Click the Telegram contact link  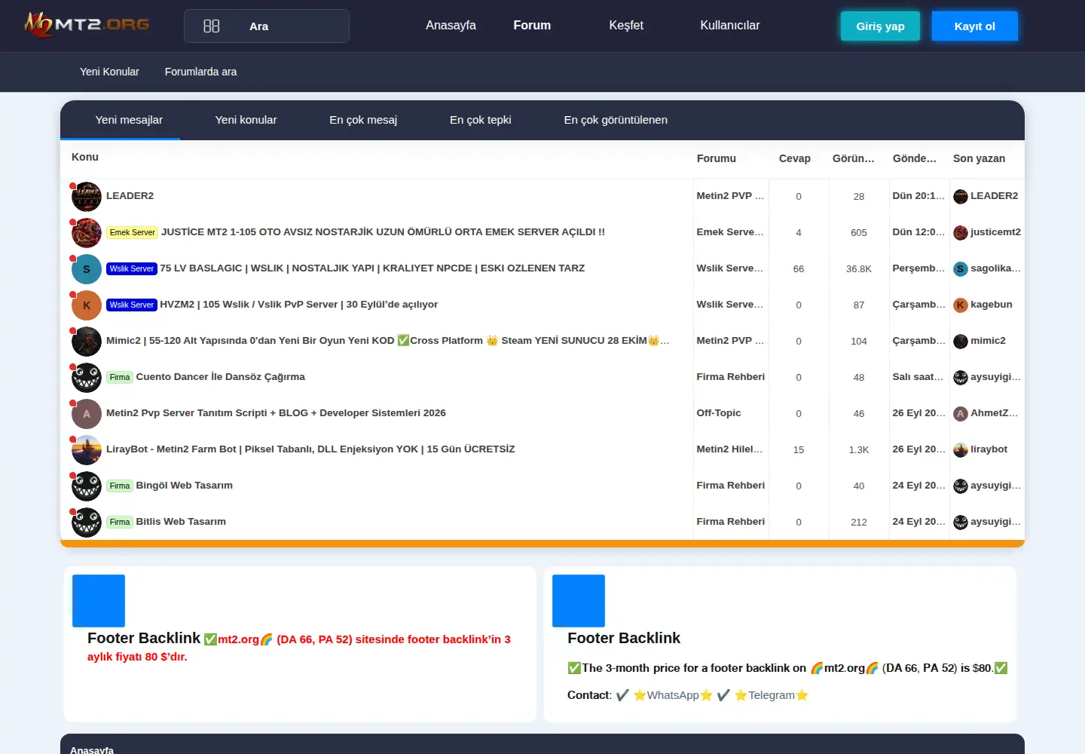772,695
